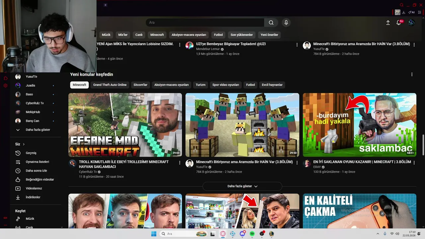The height and width of the screenshot is (239, 425).
Task: Expand Daha fazla göster in subscriptions sidebar
Action: pos(36,130)
